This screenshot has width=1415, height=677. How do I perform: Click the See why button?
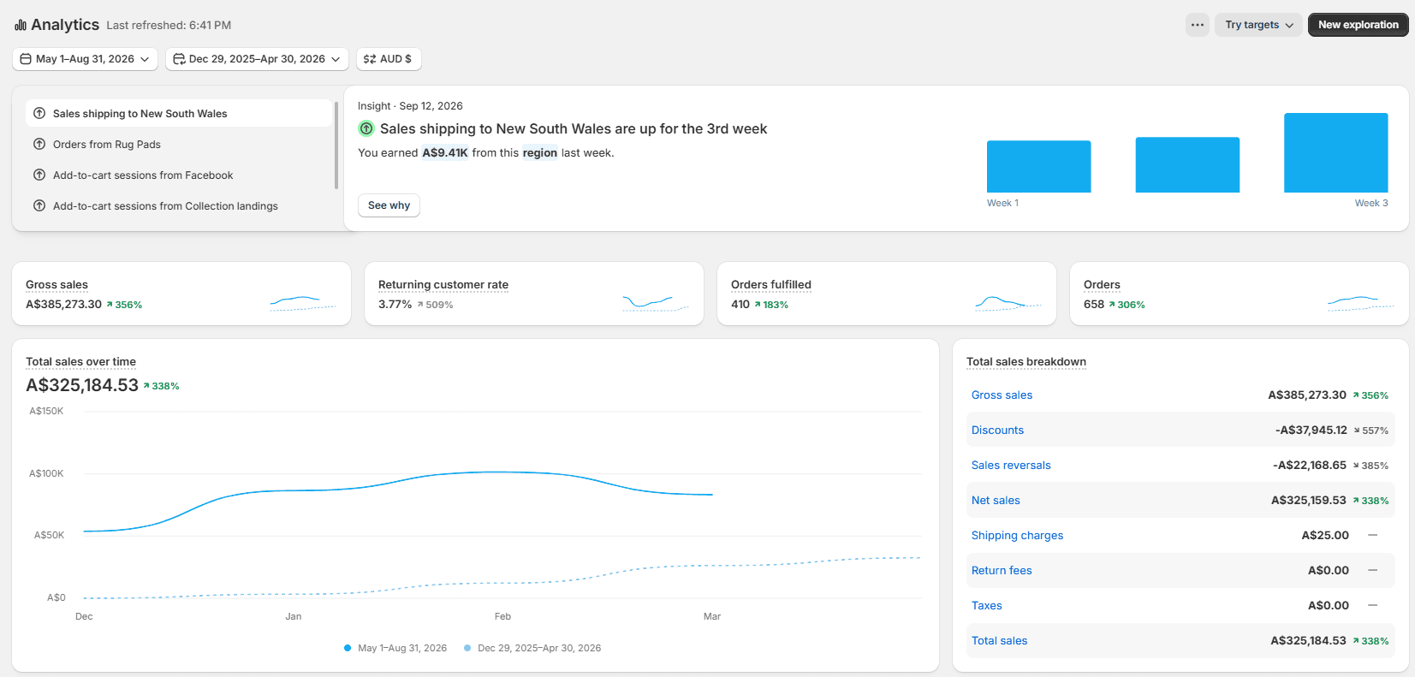pyautogui.click(x=389, y=205)
